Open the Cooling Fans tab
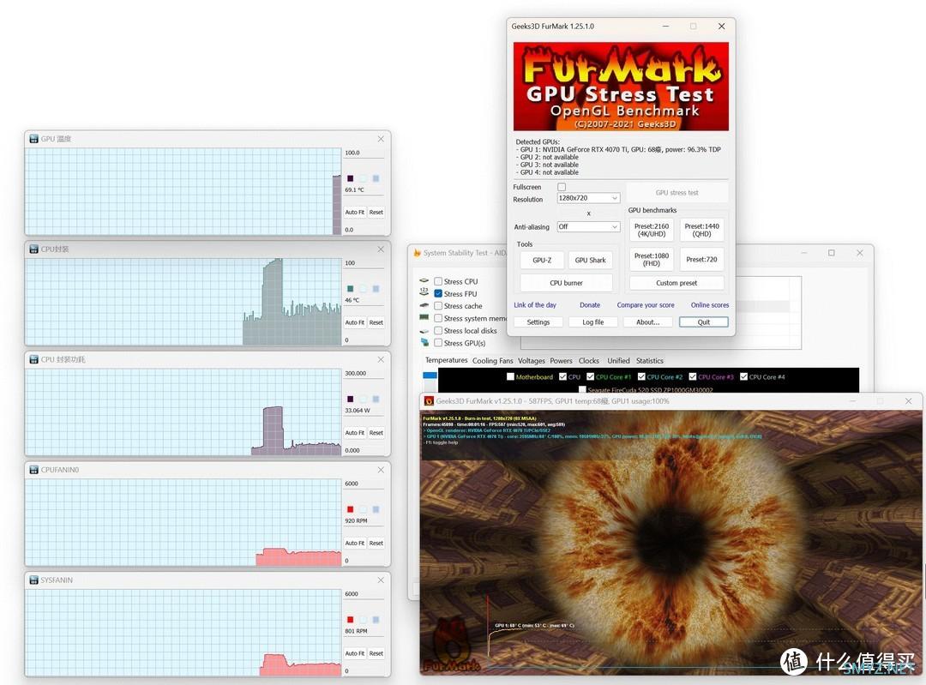Screen dimensions: 926x685 tap(492, 361)
